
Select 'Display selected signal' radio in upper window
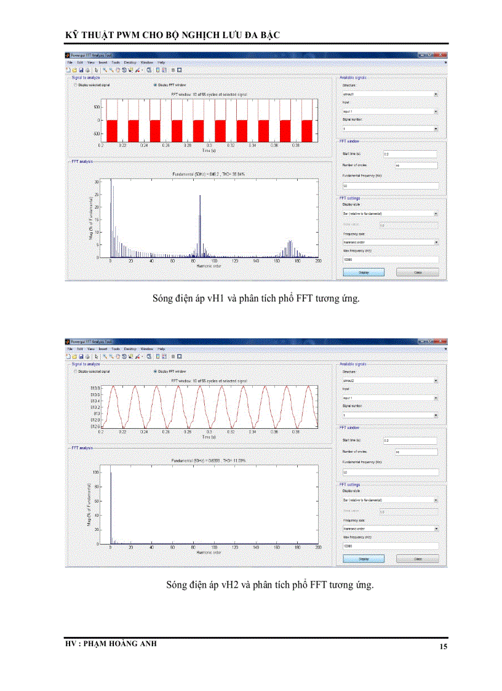pos(76,85)
